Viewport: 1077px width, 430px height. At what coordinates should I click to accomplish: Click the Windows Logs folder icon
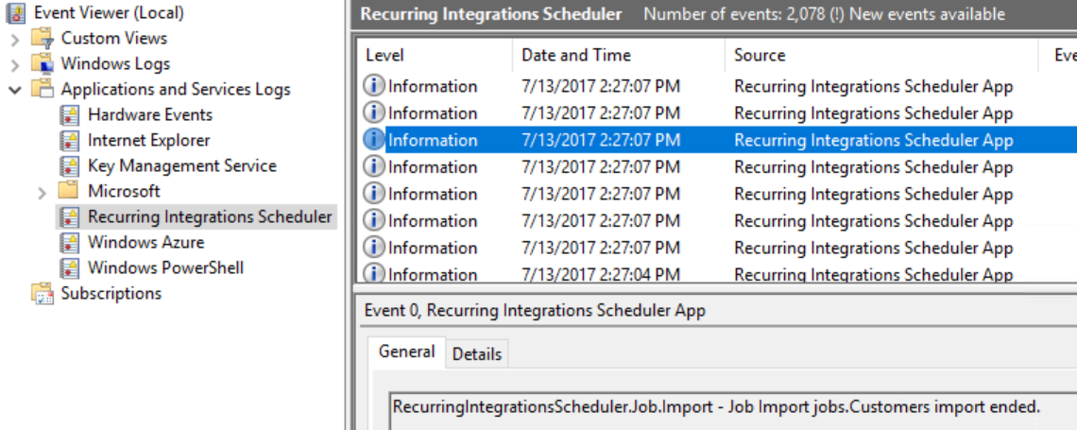pyautogui.click(x=43, y=64)
